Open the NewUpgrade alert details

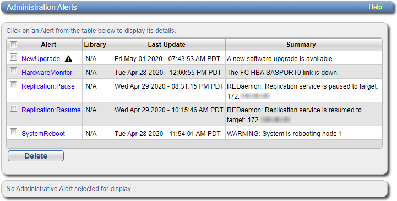click(41, 59)
